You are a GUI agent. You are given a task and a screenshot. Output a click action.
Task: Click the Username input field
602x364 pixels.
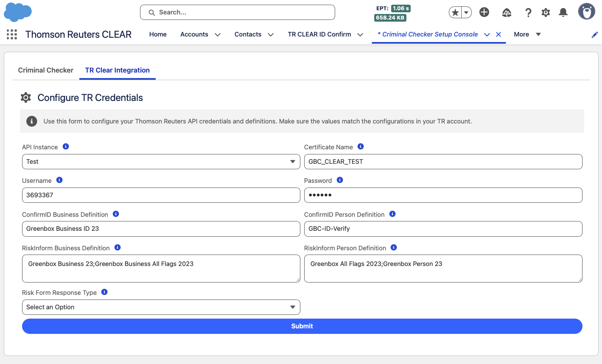[x=161, y=195]
